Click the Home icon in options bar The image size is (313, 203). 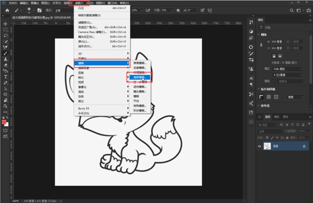(7, 10)
